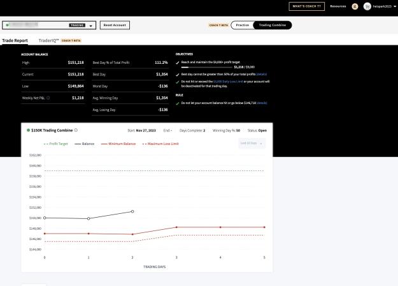Click the Status: Open text

pos(257,130)
